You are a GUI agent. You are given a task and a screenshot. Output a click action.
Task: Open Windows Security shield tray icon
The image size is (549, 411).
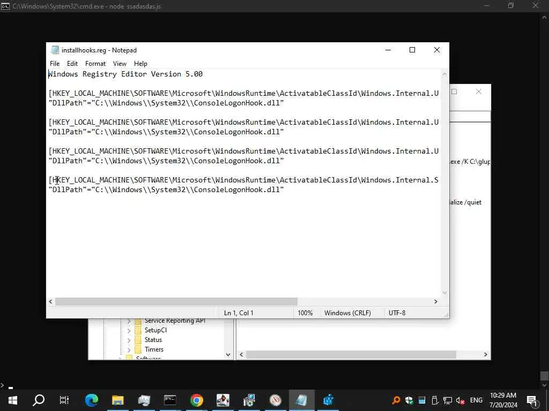point(409,400)
